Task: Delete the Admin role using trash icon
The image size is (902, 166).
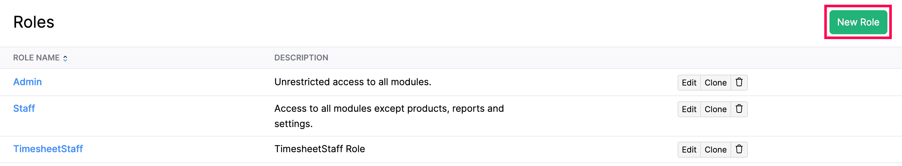Action: [x=739, y=83]
